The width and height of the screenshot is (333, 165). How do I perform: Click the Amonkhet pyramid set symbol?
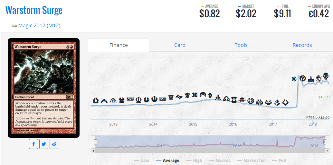pos(277,102)
